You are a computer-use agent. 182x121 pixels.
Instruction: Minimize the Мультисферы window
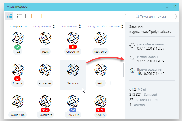167,7
